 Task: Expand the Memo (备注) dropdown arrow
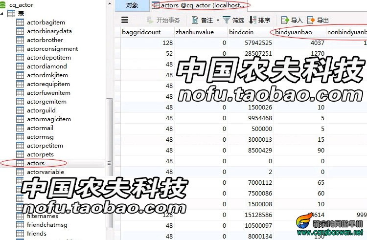click(218, 21)
